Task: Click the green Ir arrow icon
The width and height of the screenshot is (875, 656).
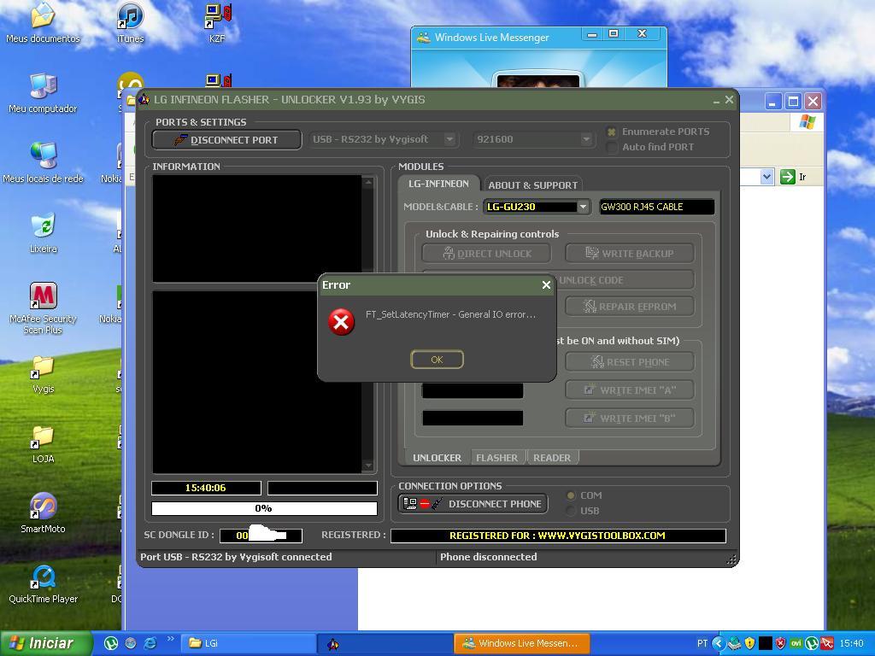Action: click(x=787, y=177)
